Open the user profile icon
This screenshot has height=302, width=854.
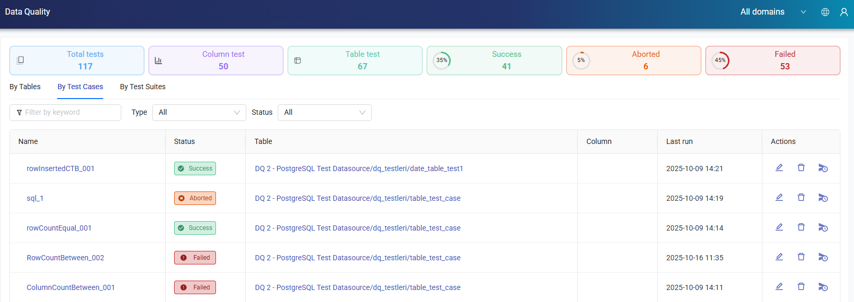(x=844, y=12)
